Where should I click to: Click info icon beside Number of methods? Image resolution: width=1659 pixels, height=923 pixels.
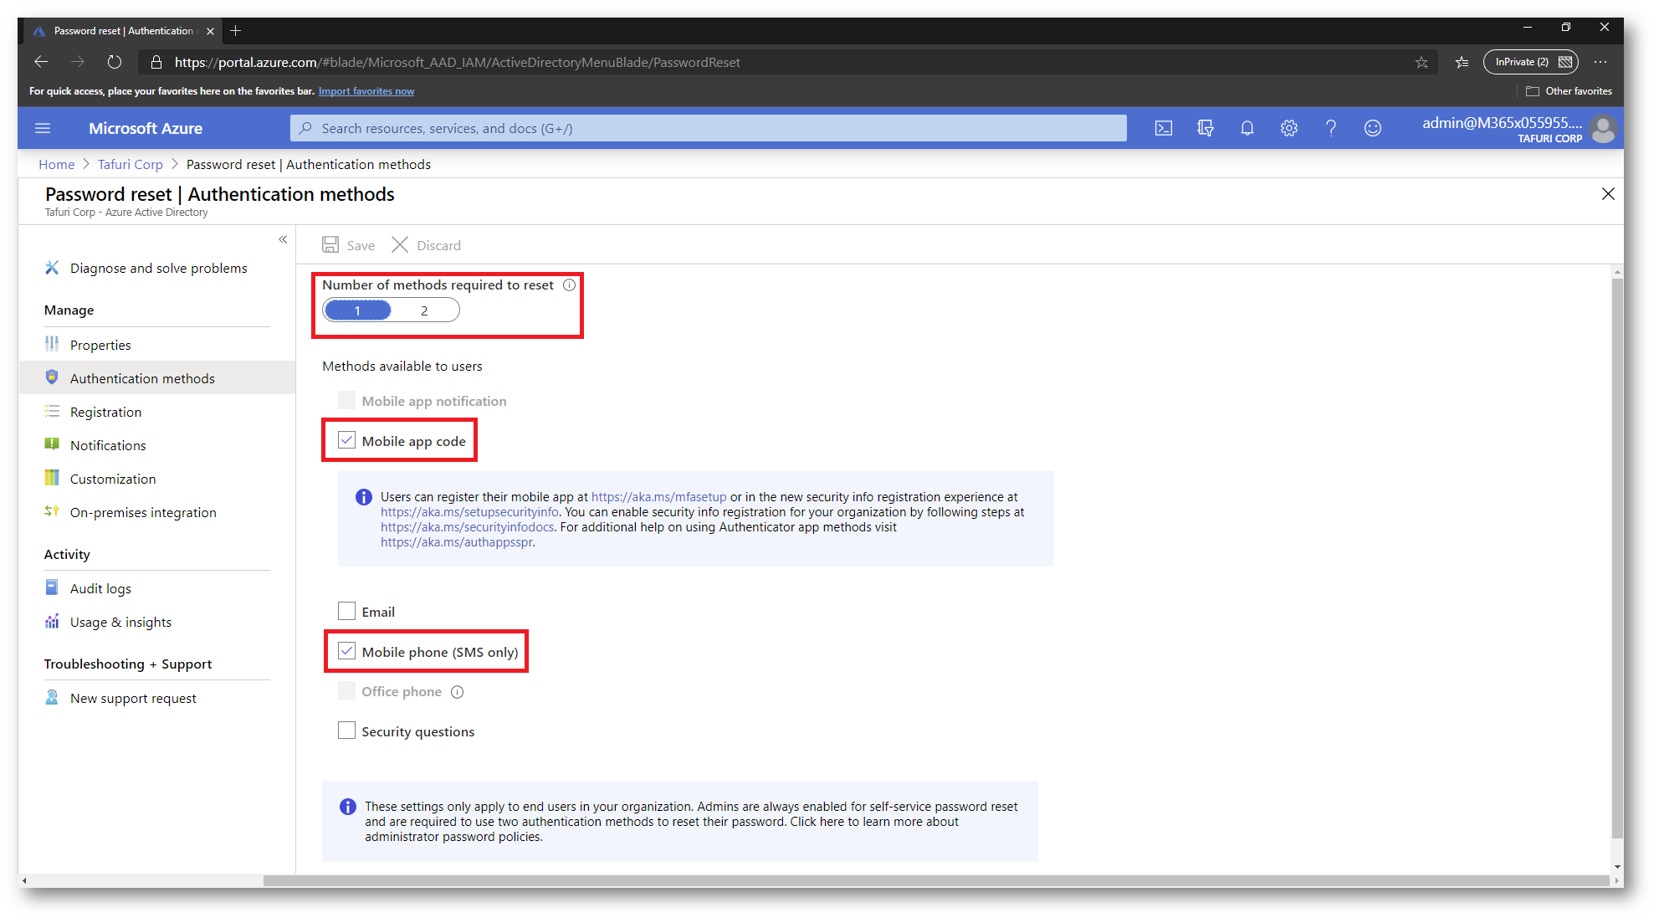pyautogui.click(x=569, y=285)
